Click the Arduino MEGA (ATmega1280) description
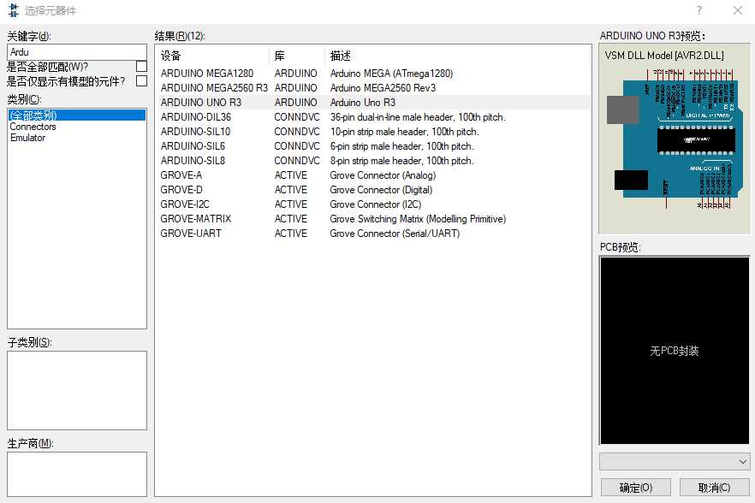 coord(391,74)
